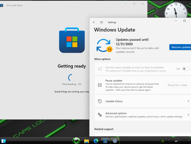The width and height of the screenshot is (191, 144).
Task: Switch to Settings via taskbar gear icon
Action: click(115, 141)
